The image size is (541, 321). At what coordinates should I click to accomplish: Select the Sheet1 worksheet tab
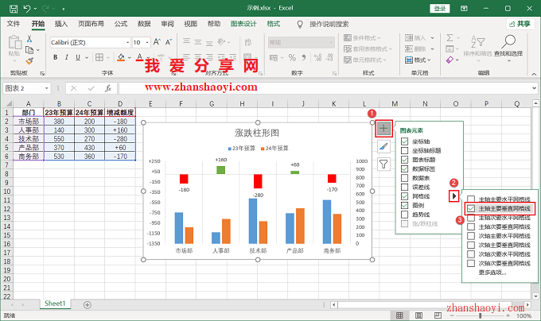(x=55, y=304)
